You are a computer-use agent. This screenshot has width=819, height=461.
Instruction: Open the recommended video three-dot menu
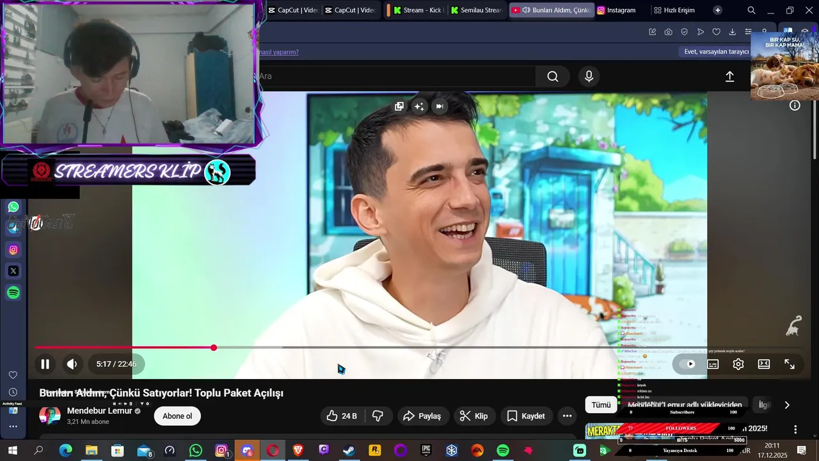tap(795, 430)
